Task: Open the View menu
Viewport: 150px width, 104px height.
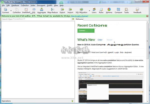Action: coord(56,5)
